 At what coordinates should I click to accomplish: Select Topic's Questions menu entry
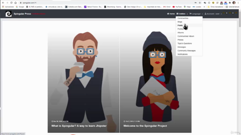tap(185, 43)
